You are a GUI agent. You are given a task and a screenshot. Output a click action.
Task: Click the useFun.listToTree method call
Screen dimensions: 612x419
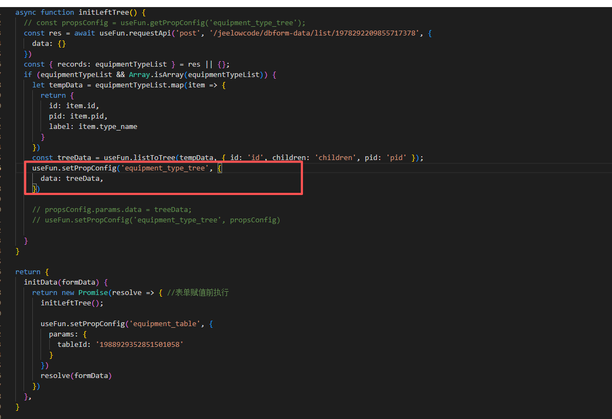coord(139,157)
